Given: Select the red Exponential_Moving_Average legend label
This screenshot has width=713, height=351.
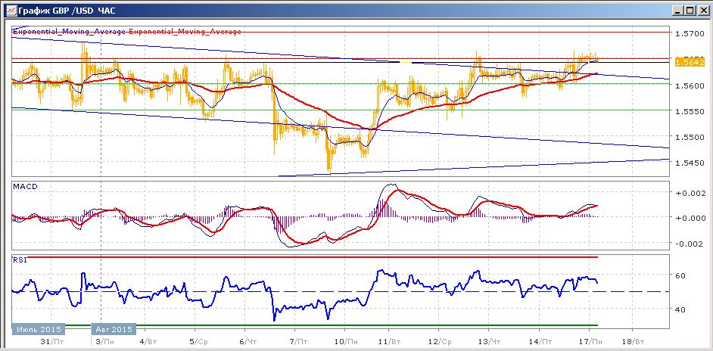Looking at the screenshot, I should pyautogui.click(x=185, y=31).
